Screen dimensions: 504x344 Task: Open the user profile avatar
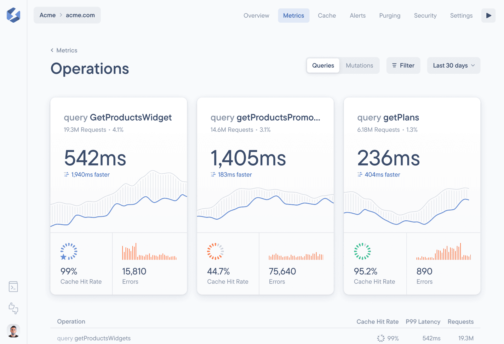(x=13, y=331)
